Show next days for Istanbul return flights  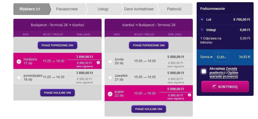[149, 109]
